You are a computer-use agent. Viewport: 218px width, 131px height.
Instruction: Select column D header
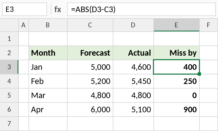pyautogui.click(x=133, y=25)
